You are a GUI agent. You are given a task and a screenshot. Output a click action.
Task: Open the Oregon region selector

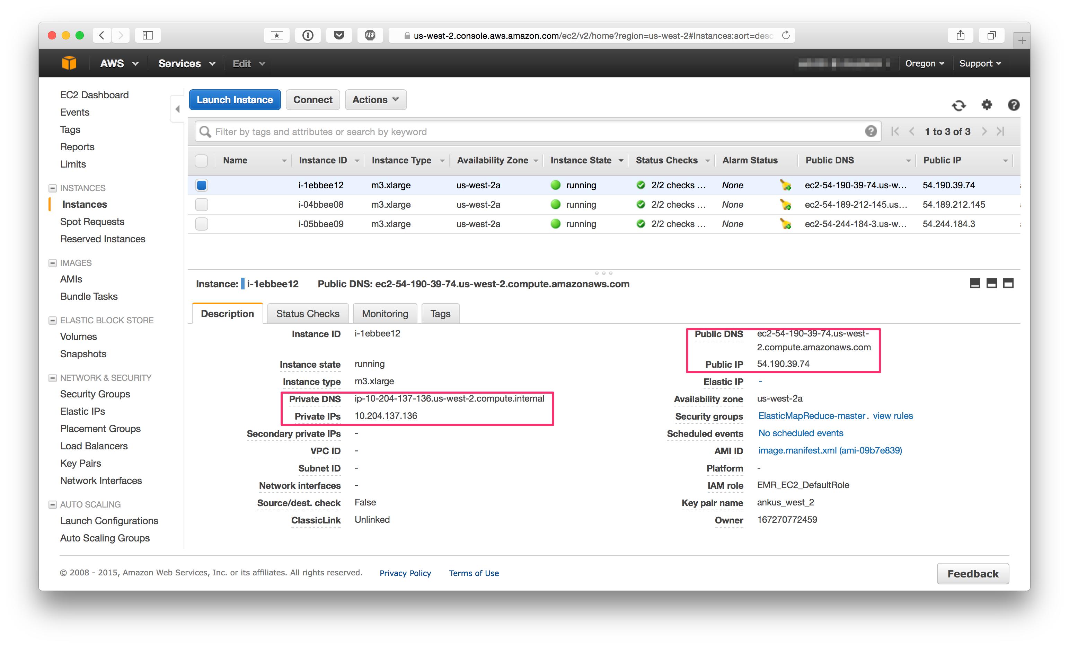tap(924, 63)
